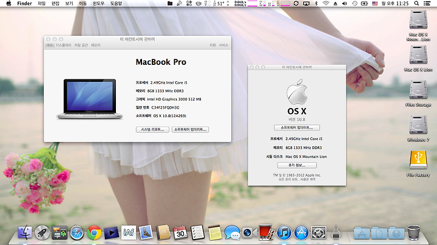Viewport: 437px width, 245px height.
Task: Click the 시스템 리포트... button
Action: [x=152, y=129]
